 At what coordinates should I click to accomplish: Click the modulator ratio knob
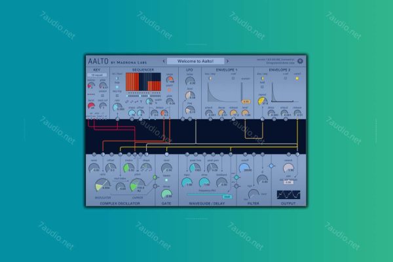point(103,185)
